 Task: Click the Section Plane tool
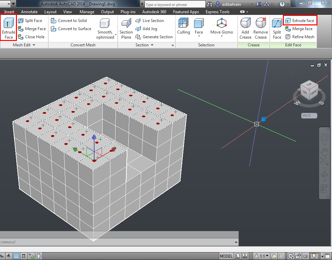(x=126, y=28)
